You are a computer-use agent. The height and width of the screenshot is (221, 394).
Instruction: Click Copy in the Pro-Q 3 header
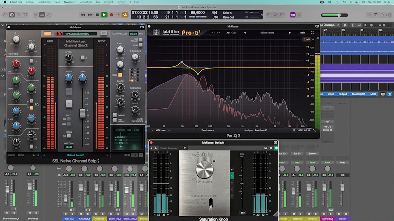click(234, 33)
